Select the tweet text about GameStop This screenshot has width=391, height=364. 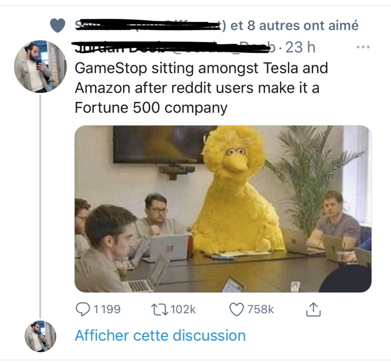click(201, 88)
